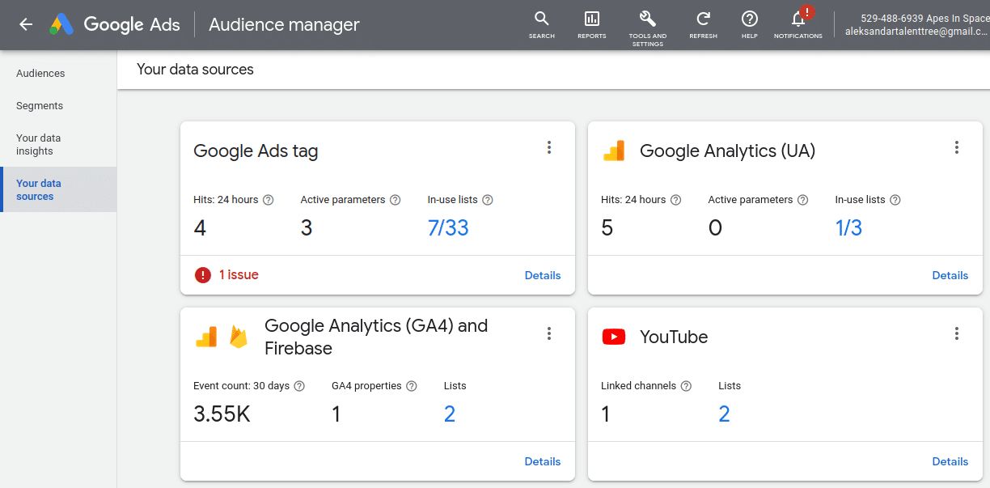
Task: Refresh the page using the refresh icon
Action: [x=702, y=20]
